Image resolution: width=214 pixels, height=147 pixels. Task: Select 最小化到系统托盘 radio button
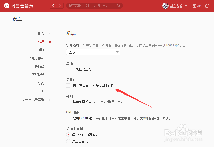tap(68, 135)
